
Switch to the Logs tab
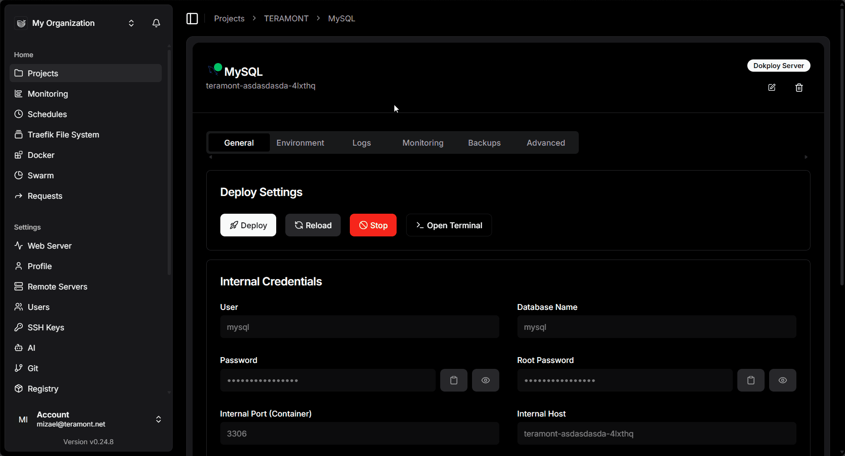[362, 142]
